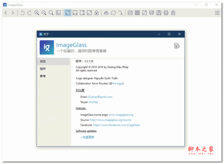Select the 参考 tab in About sidebar
Image resolution: width=224 pixels, height=164 pixels.
click(x=53, y=76)
